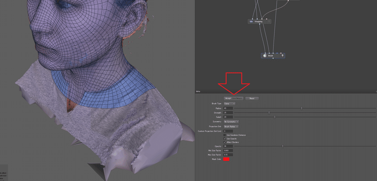Toggle the lightbulb on the Brush node
The height and width of the screenshot is (181, 377).
(282, 56)
